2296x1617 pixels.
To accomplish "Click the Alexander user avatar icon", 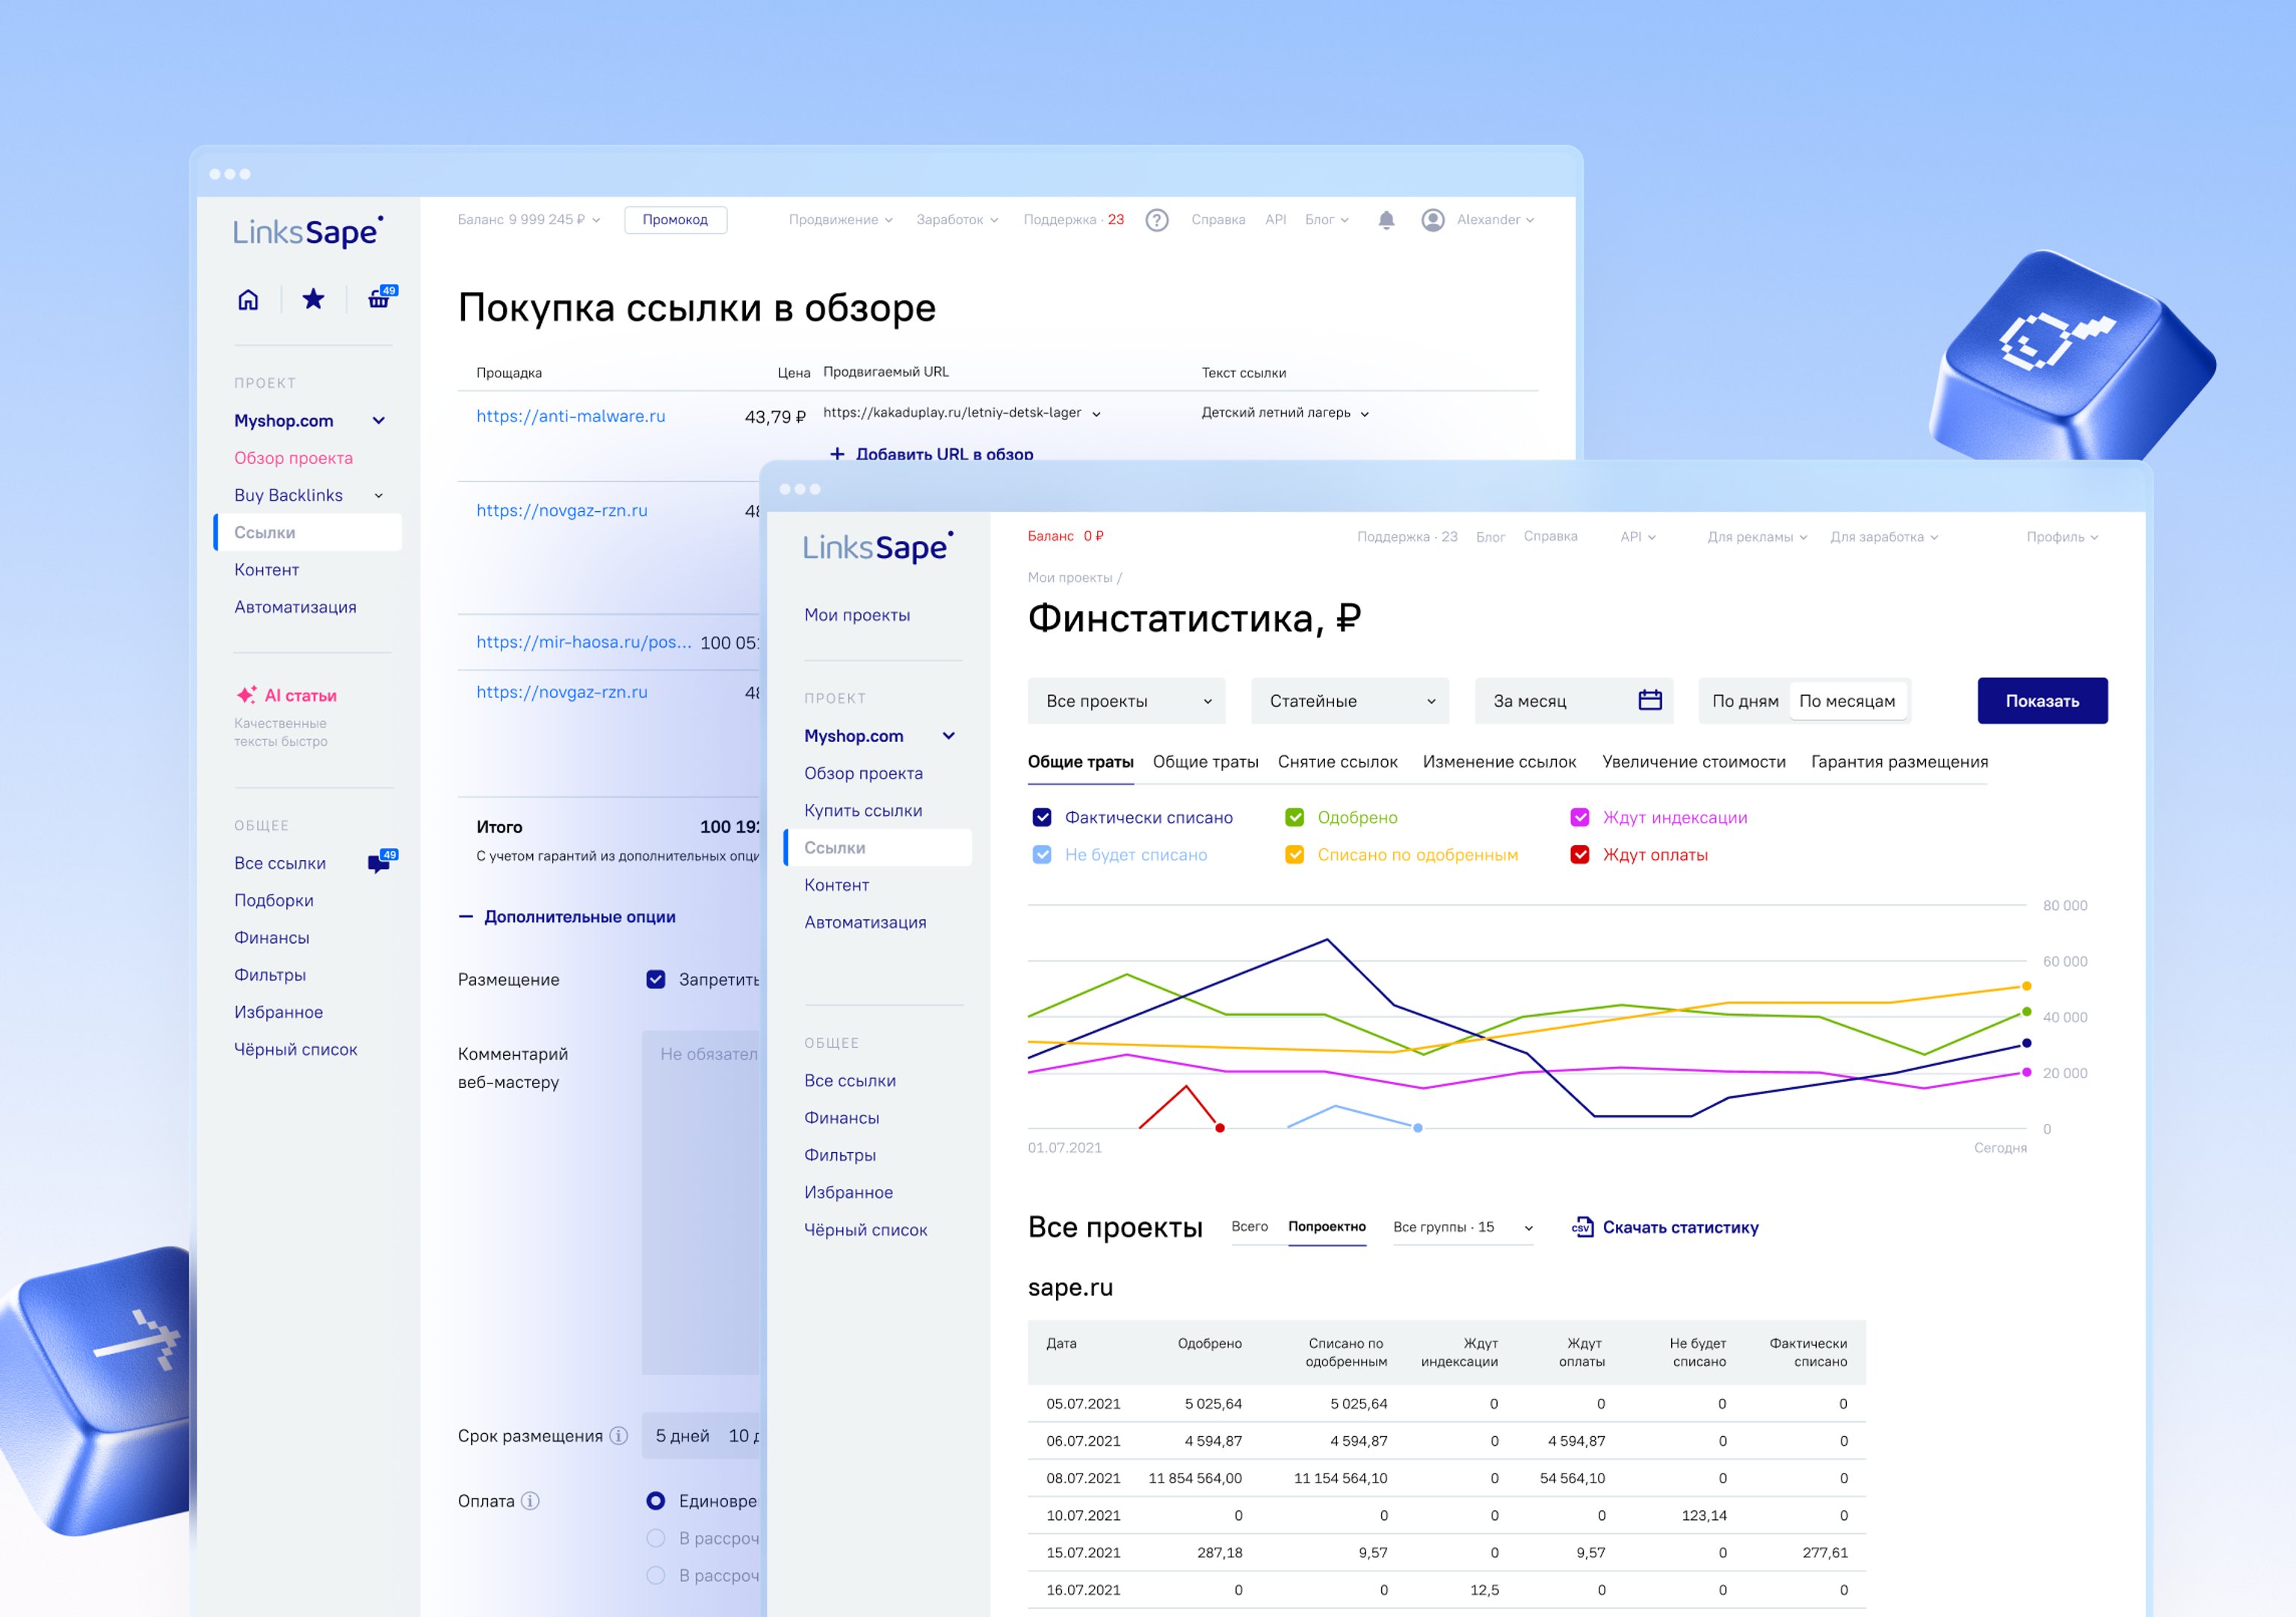I will (1433, 220).
